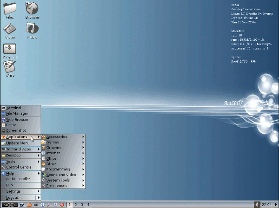Expand the Preferences category
279x208 pixels.
tap(63, 186)
